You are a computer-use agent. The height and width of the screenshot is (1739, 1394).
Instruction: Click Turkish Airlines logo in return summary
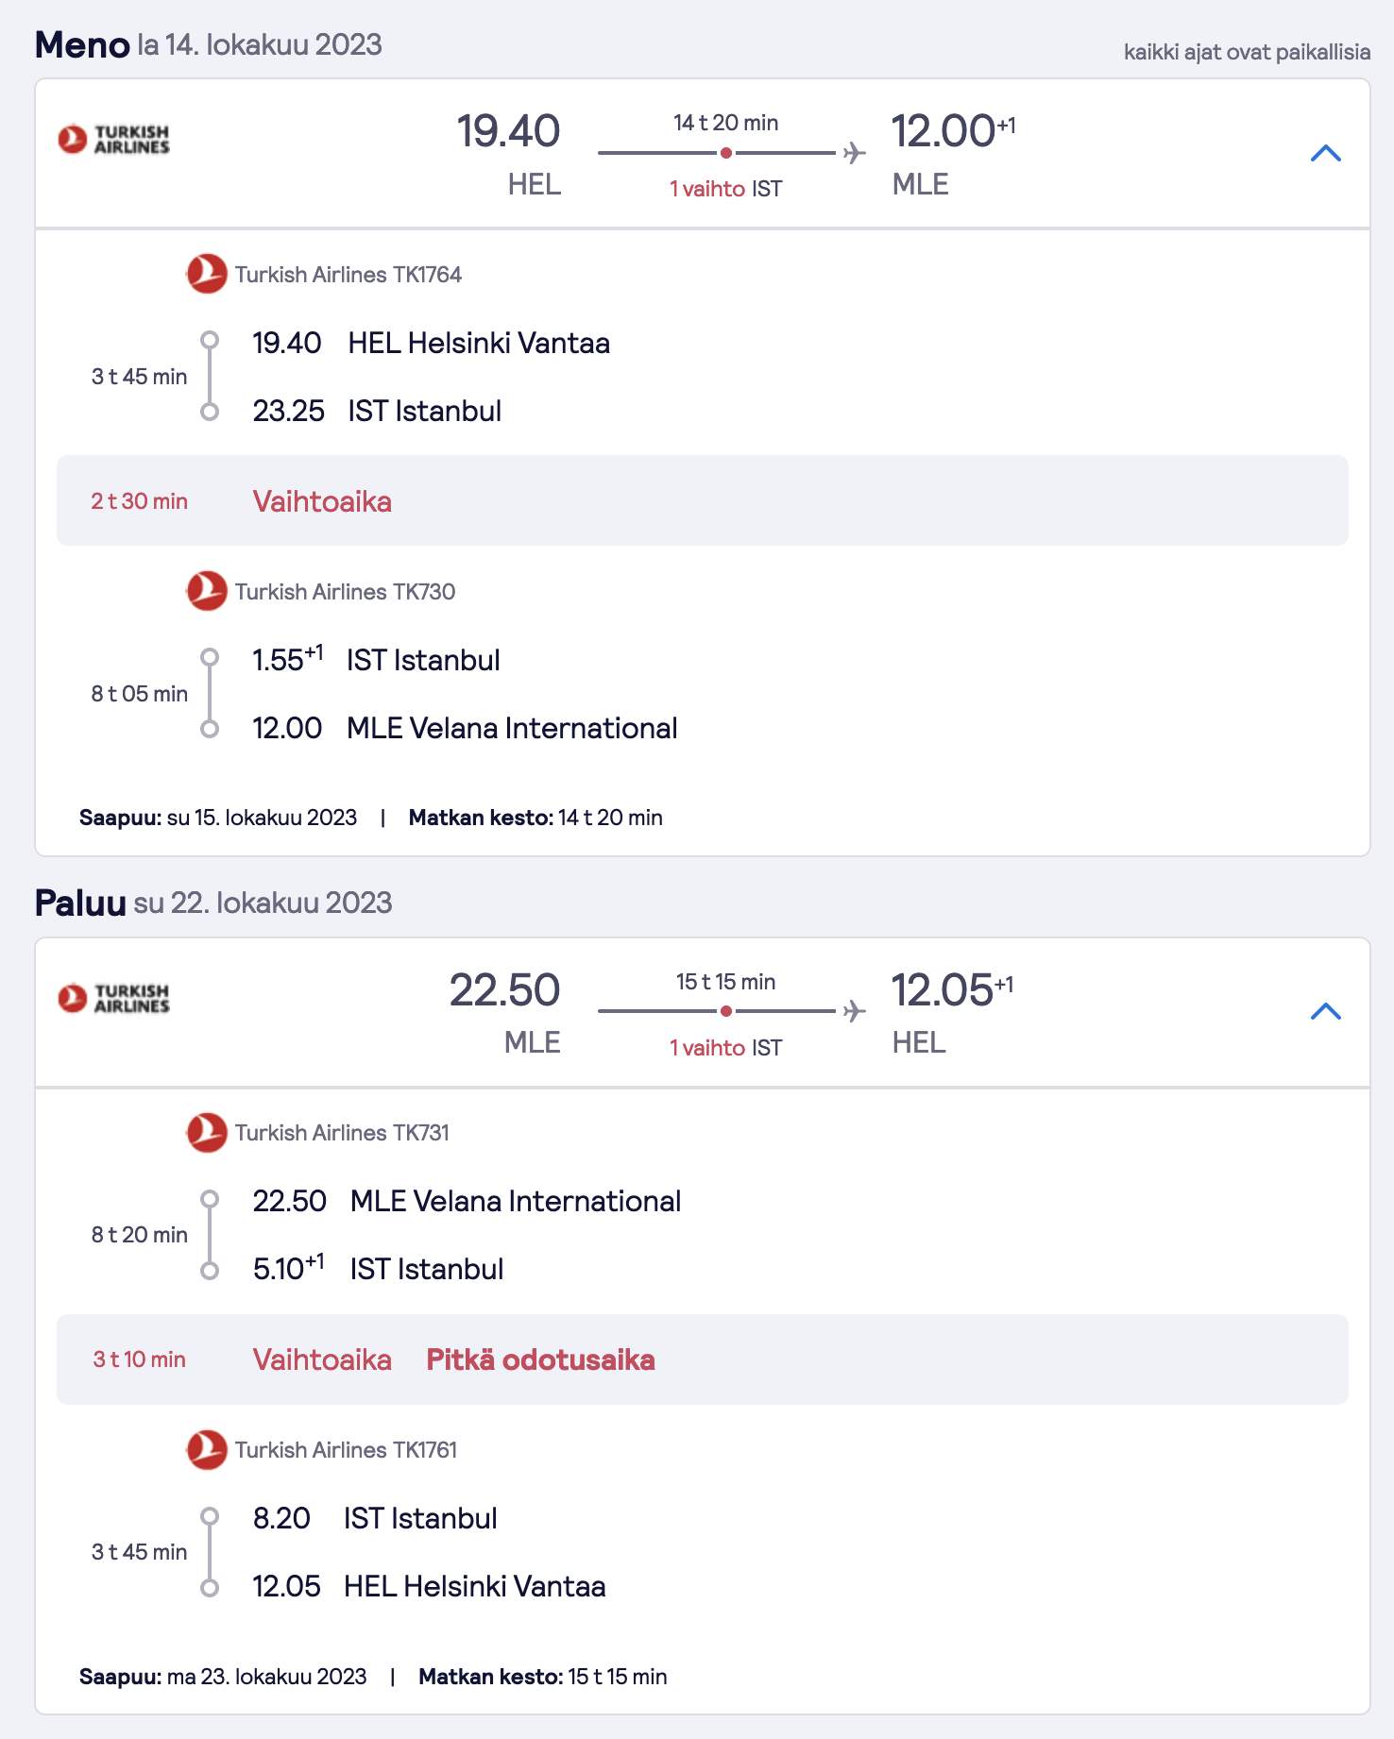coord(113,998)
